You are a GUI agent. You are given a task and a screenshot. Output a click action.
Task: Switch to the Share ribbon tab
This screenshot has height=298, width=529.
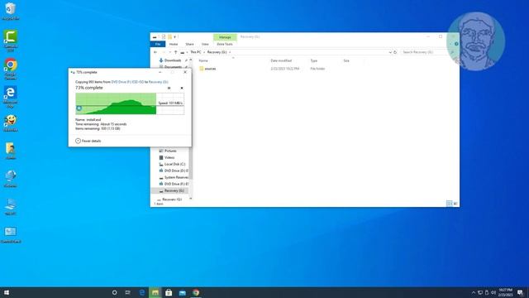point(189,44)
